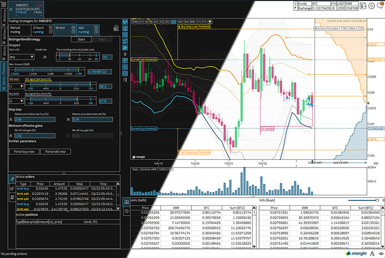Open the Sell band dropdown

coord(16,86)
